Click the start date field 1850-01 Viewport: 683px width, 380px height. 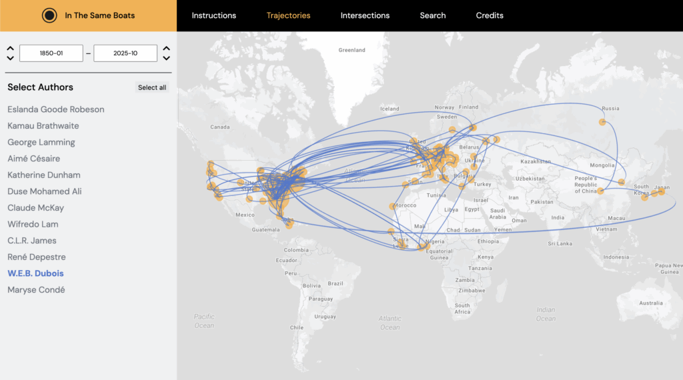[x=51, y=53]
